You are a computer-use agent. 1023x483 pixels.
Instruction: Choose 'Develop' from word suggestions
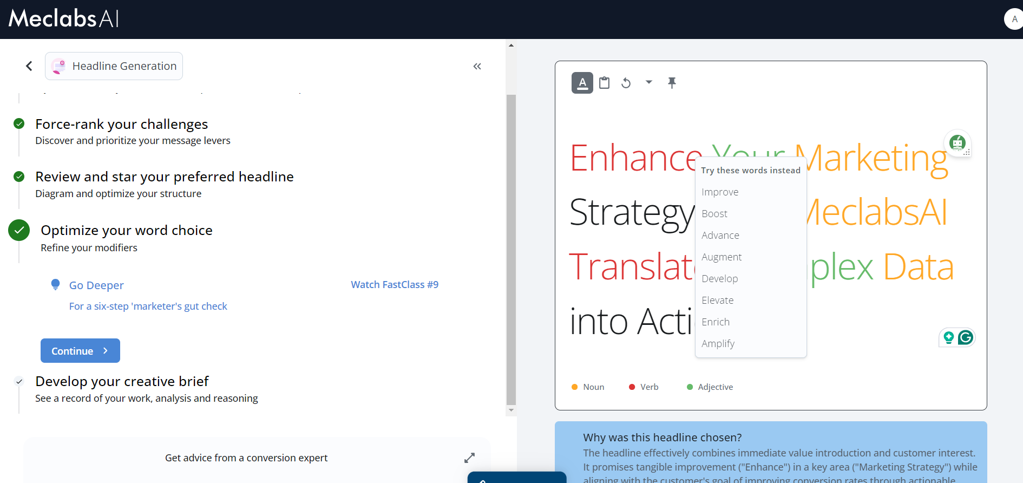pyautogui.click(x=720, y=279)
